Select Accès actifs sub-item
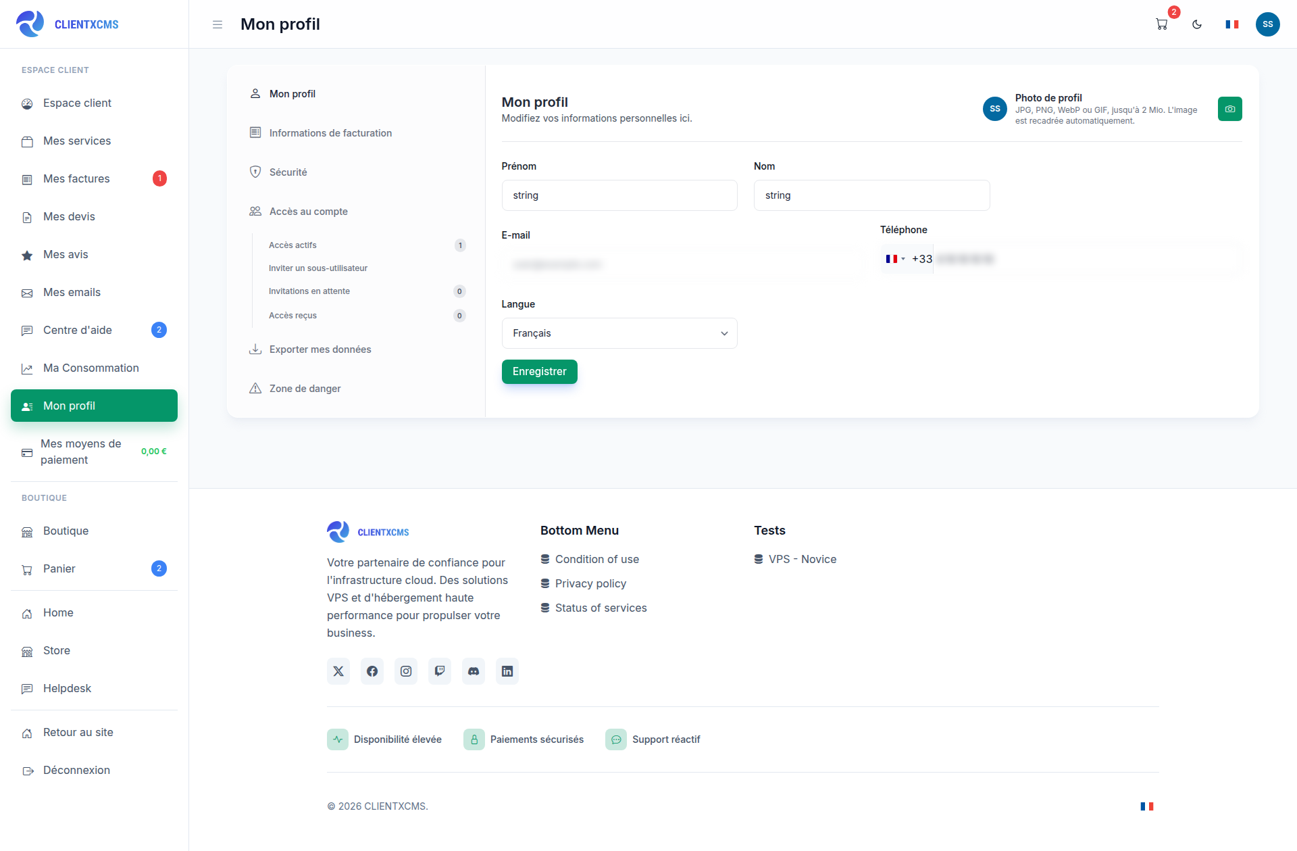 [x=367, y=245]
